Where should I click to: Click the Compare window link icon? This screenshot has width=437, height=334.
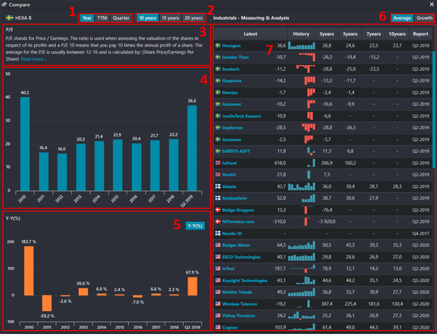[x=4, y=4]
